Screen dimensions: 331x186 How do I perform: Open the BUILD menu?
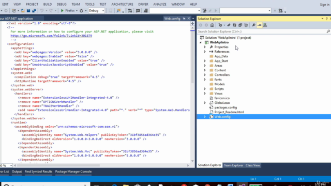[47, 4]
